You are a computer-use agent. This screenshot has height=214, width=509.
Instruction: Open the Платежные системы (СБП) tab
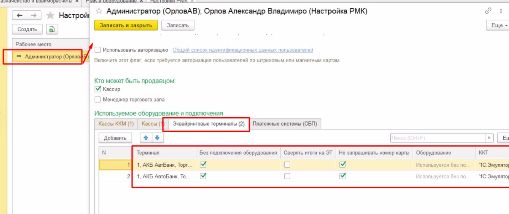point(285,124)
